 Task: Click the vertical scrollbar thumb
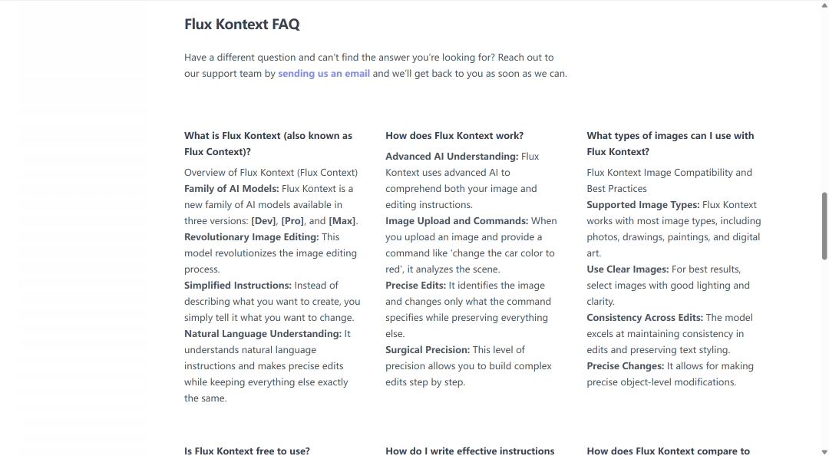coord(824,226)
